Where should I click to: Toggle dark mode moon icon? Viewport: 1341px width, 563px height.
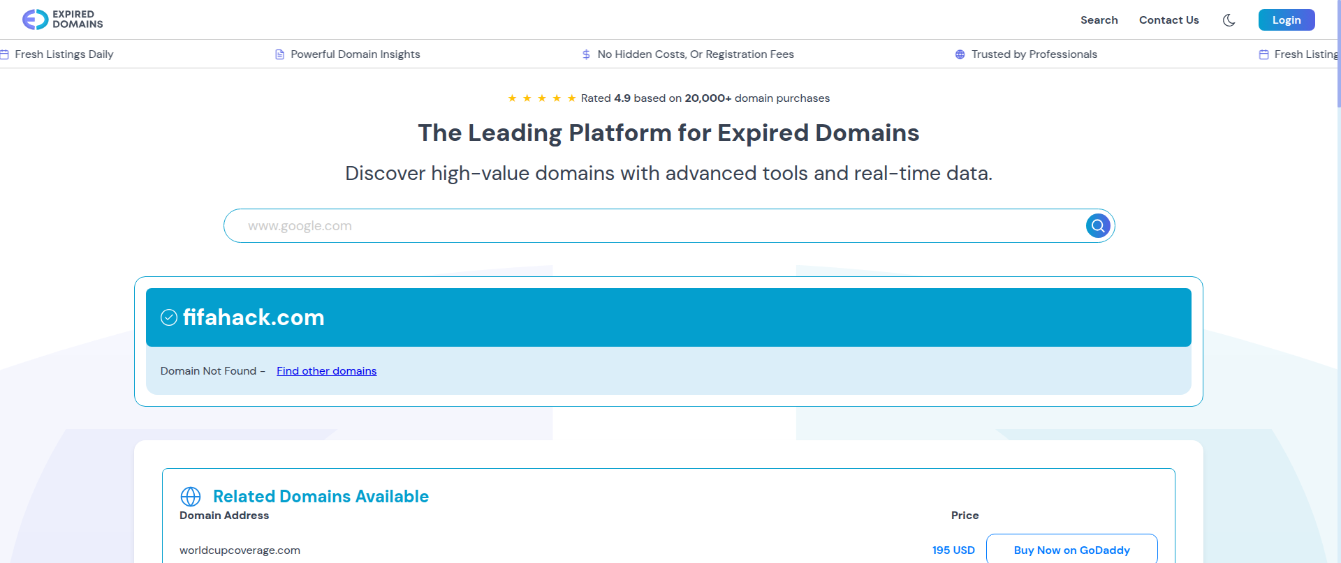[x=1229, y=20]
